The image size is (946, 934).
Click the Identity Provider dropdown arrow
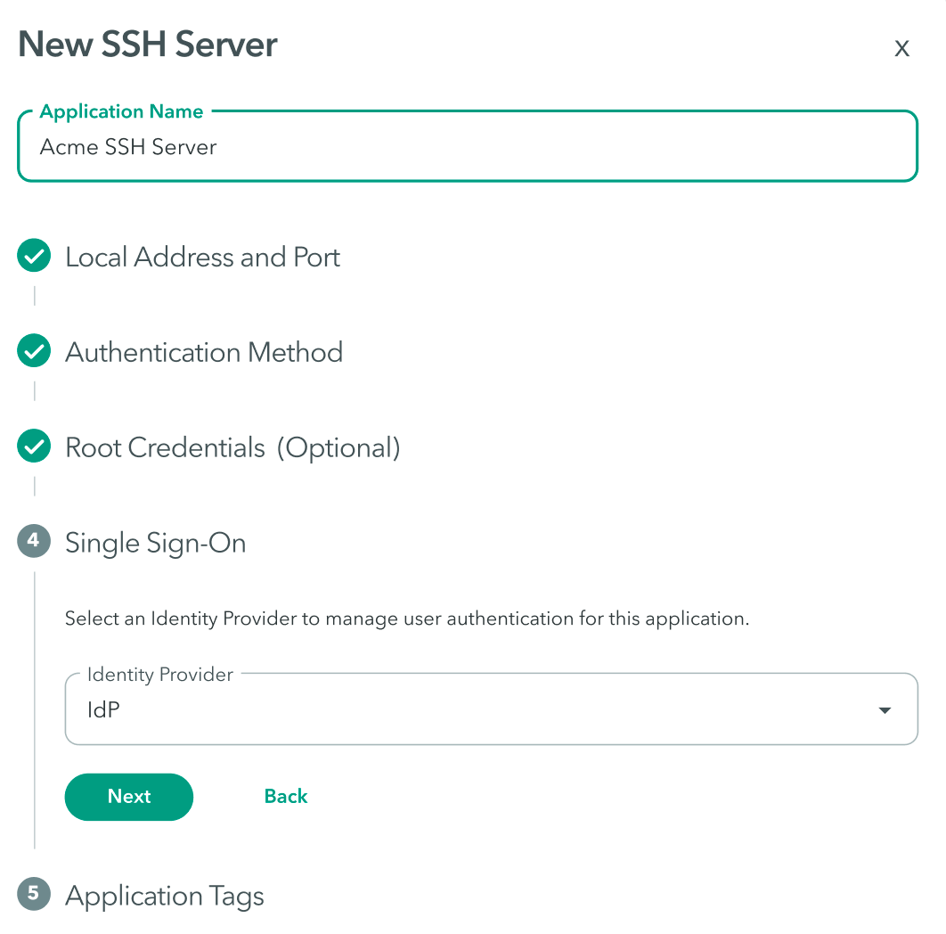885,710
